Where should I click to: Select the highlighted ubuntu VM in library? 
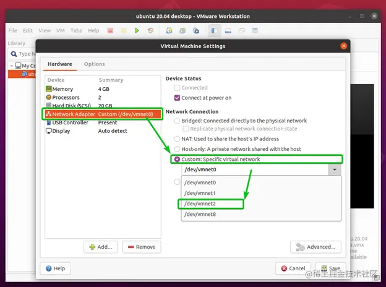click(22, 74)
